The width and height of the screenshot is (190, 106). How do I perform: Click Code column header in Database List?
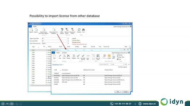click(x=56, y=70)
